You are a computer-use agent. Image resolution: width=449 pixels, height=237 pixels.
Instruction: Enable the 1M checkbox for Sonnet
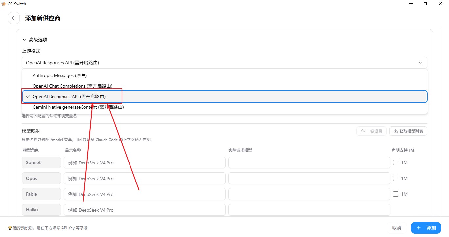click(396, 162)
